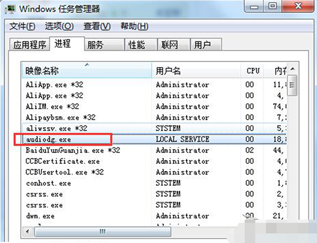Click LOCAL SERVICE user name cell
Screen dimensions: 317x243
[x=182, y=139]
